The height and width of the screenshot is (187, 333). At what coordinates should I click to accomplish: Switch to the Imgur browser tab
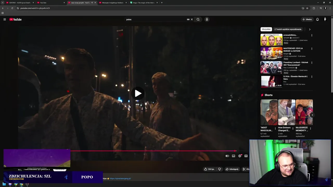tap(144, 3)
